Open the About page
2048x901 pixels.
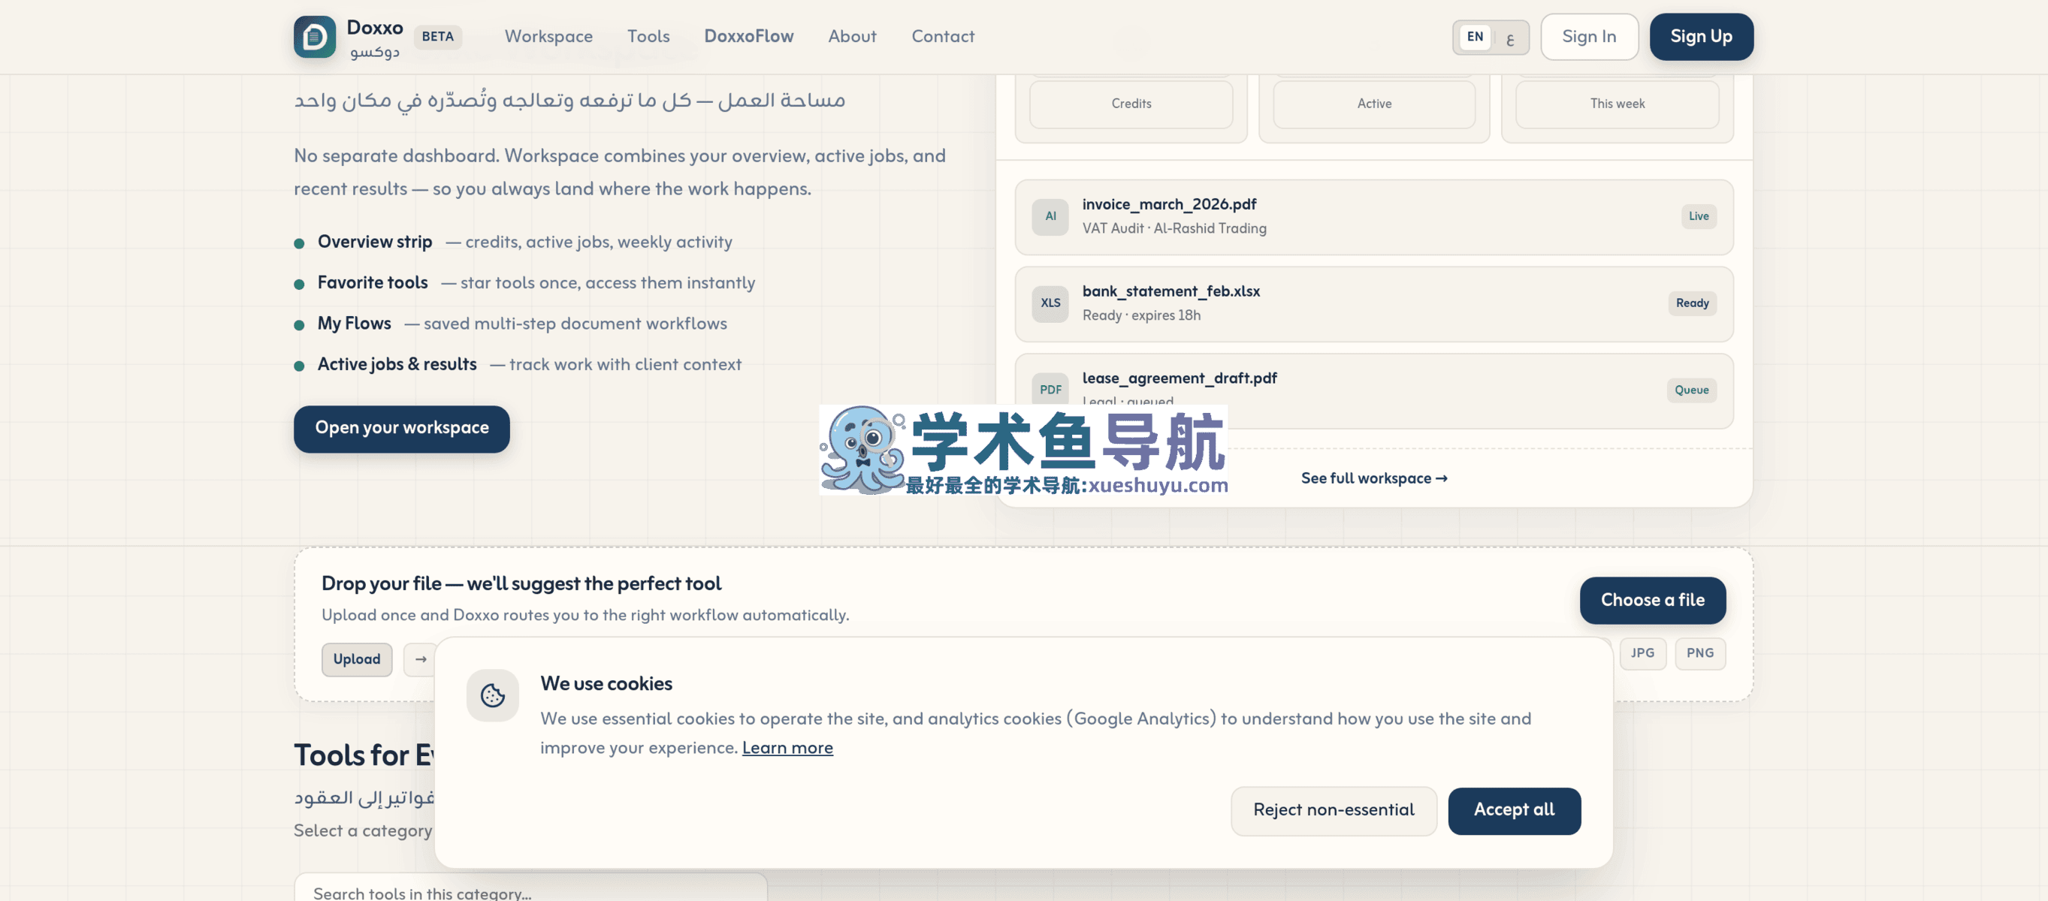click(x=851, y=37)
